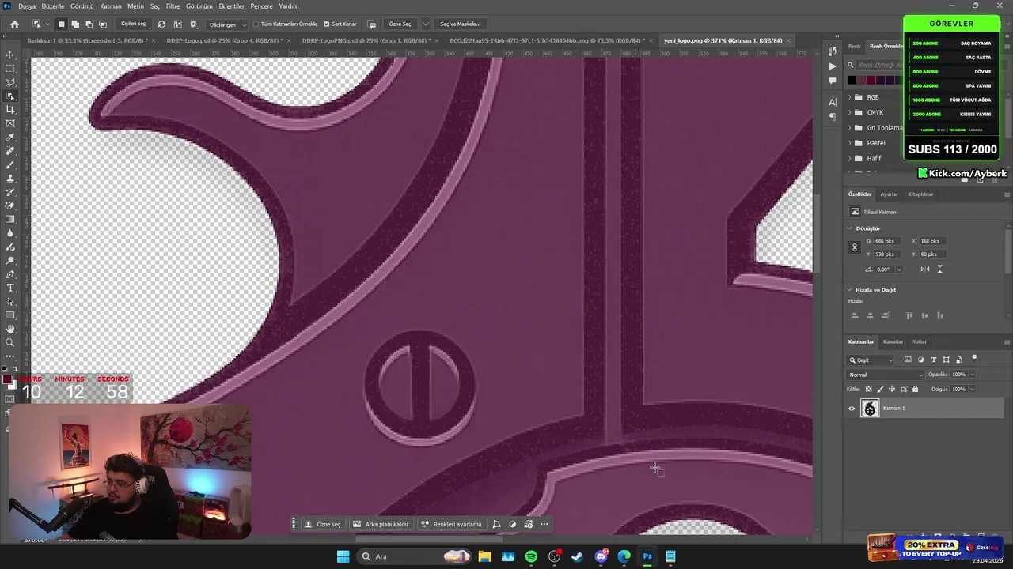Switch to the Ayarlar tab
The width and height of the screenshot is (1013, 569).
(890, 194)
